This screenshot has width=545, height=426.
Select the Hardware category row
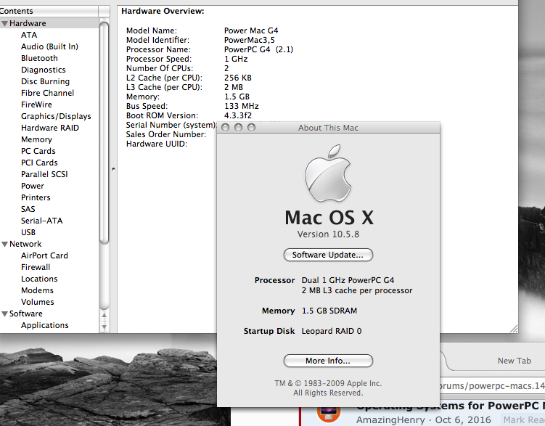coord(49,23)
